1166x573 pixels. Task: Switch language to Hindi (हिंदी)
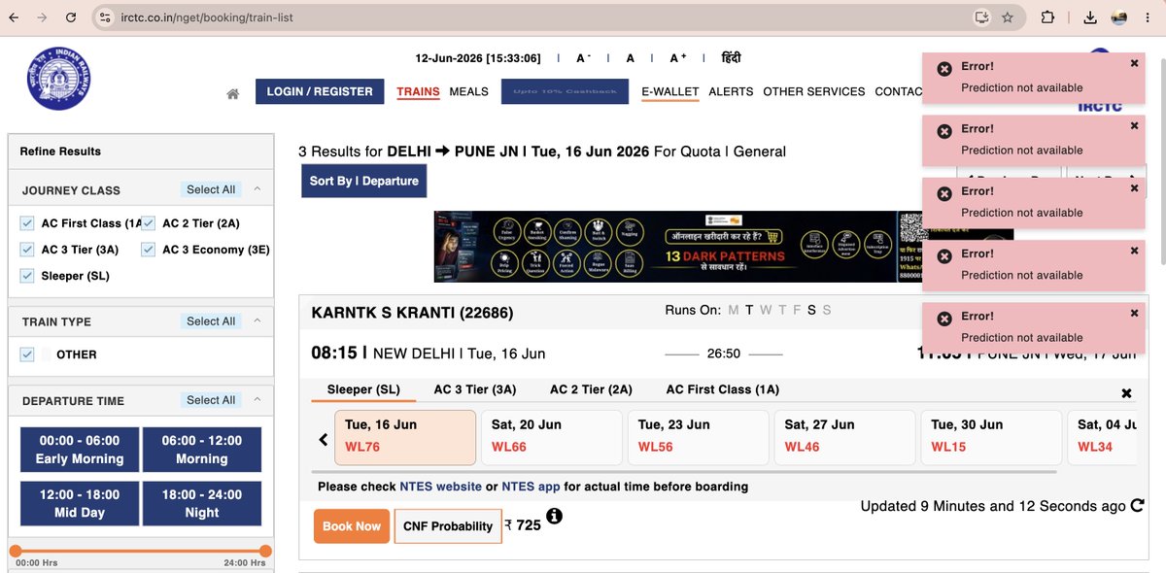(x=731, y=58)
